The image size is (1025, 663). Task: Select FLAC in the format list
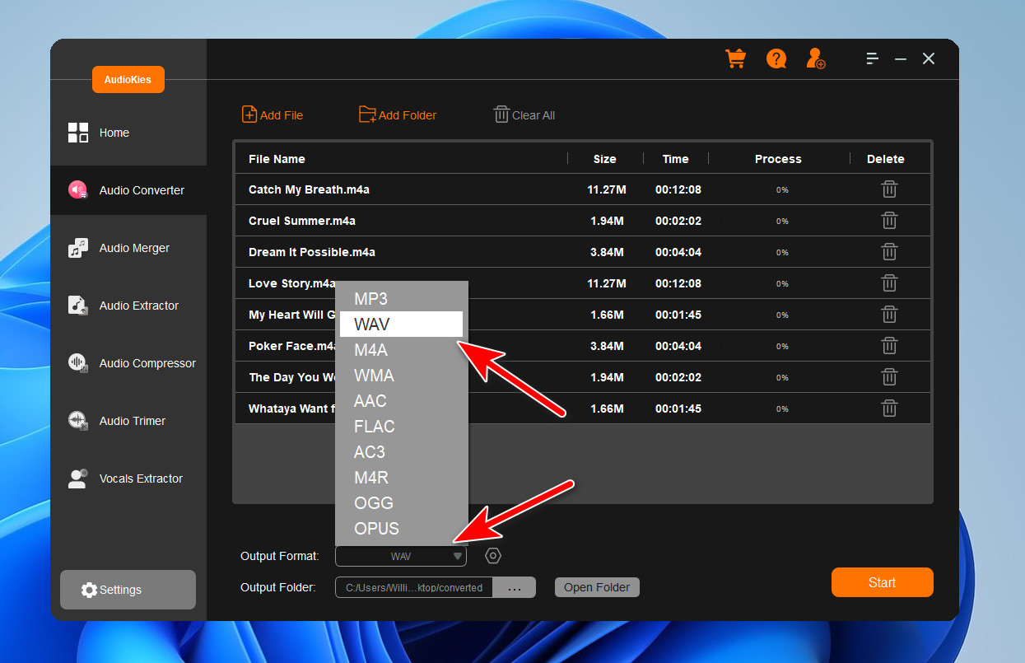[375, 427]
